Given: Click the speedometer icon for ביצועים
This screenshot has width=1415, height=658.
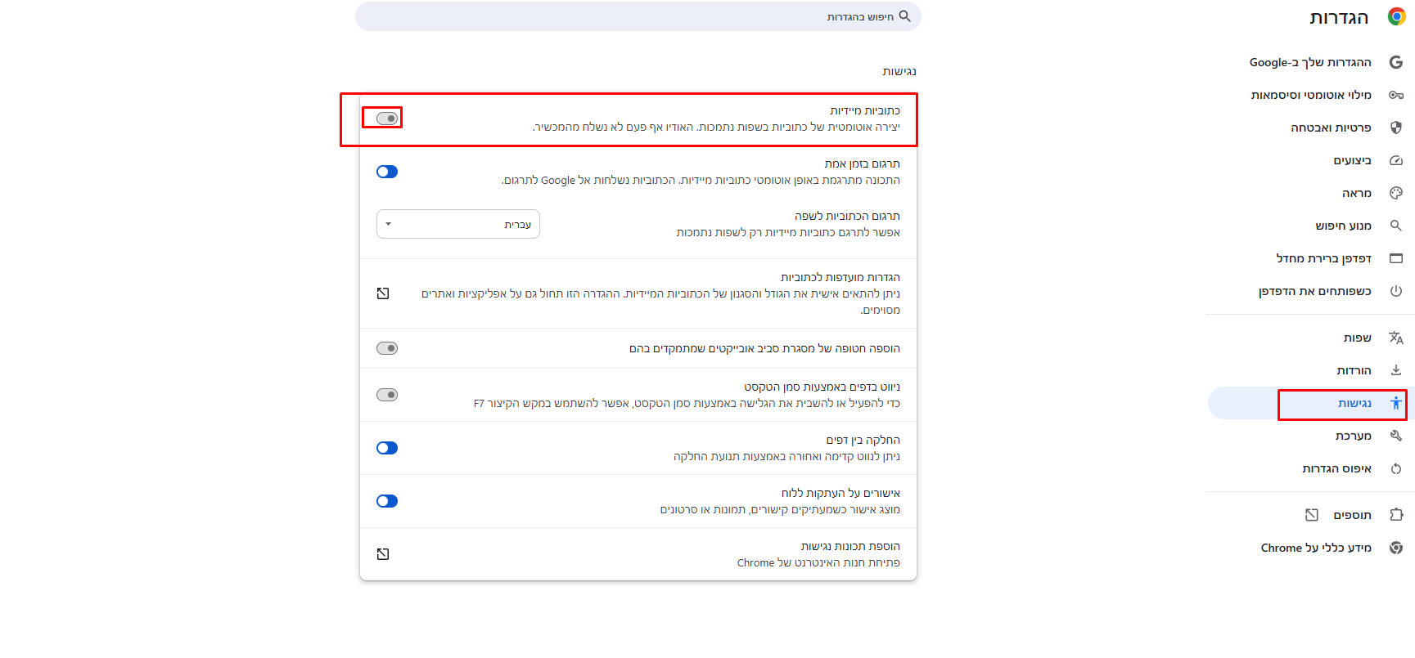Looking at the screenshot, I should click(1396, 160).
